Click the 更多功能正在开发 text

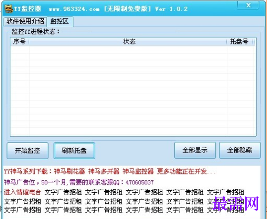(x=186, y=171)
